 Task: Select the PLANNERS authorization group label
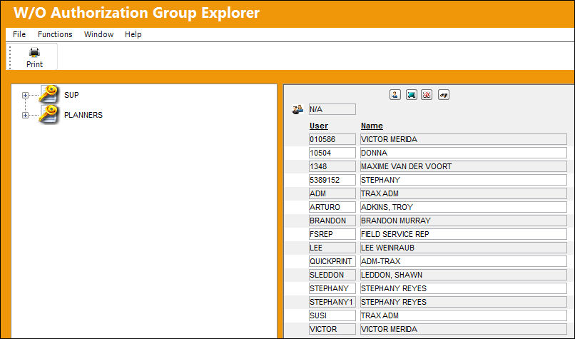pos(83,115)
